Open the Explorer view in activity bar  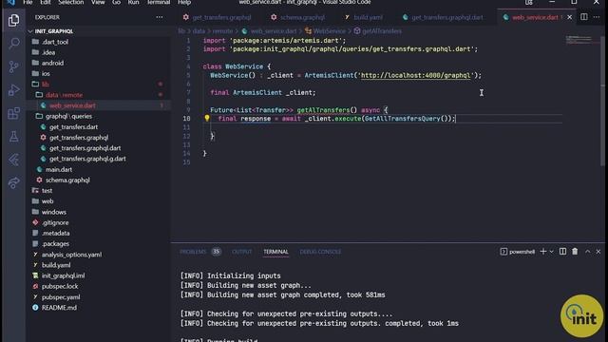(13, 20)
